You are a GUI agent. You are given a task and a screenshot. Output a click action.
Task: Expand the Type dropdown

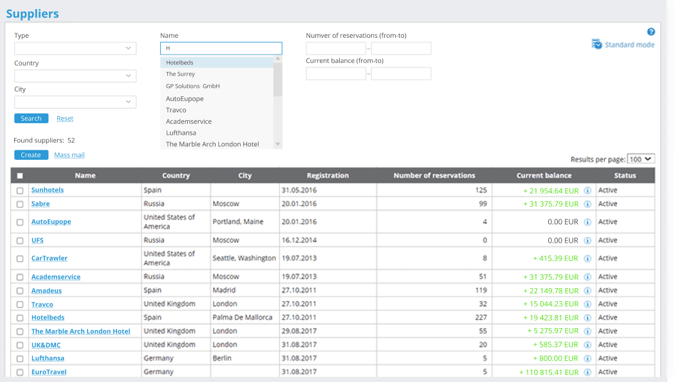[x=75, y=48]
